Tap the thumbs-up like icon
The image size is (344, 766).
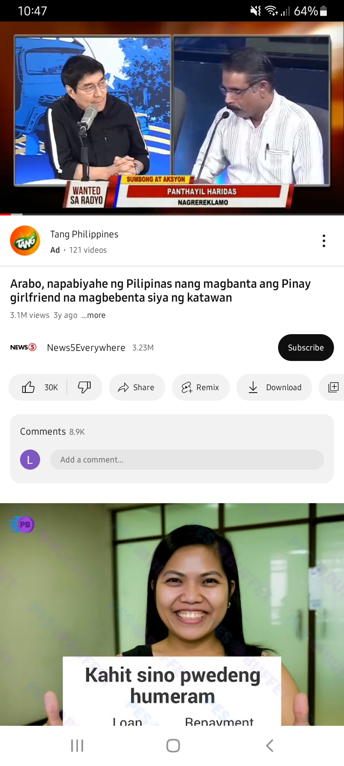(x=29, y=387)
